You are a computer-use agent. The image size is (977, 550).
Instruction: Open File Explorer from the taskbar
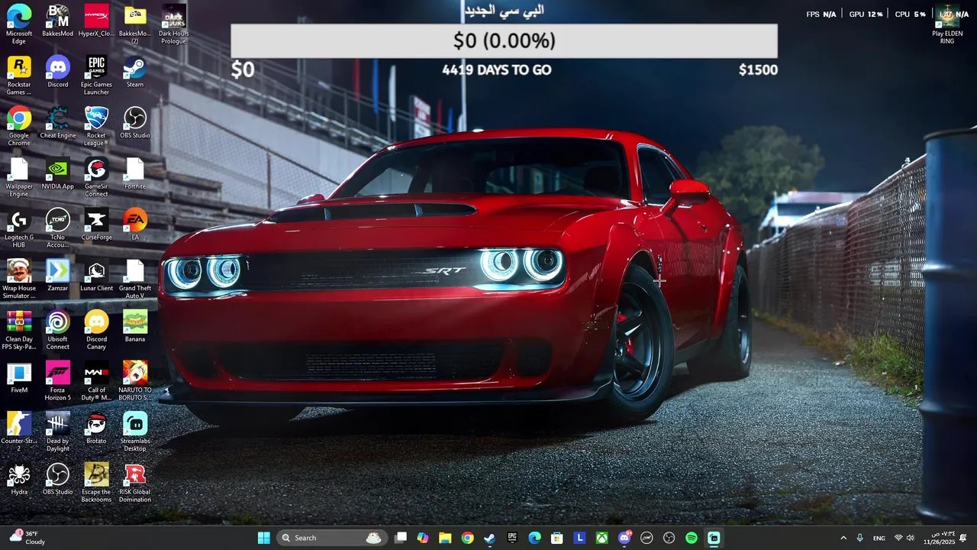click(x=445, y=538)
